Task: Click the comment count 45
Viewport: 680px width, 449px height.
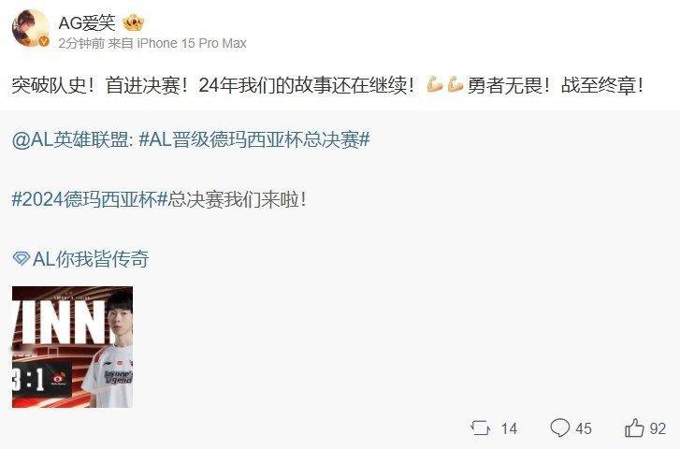Action: tap(584, 428)
